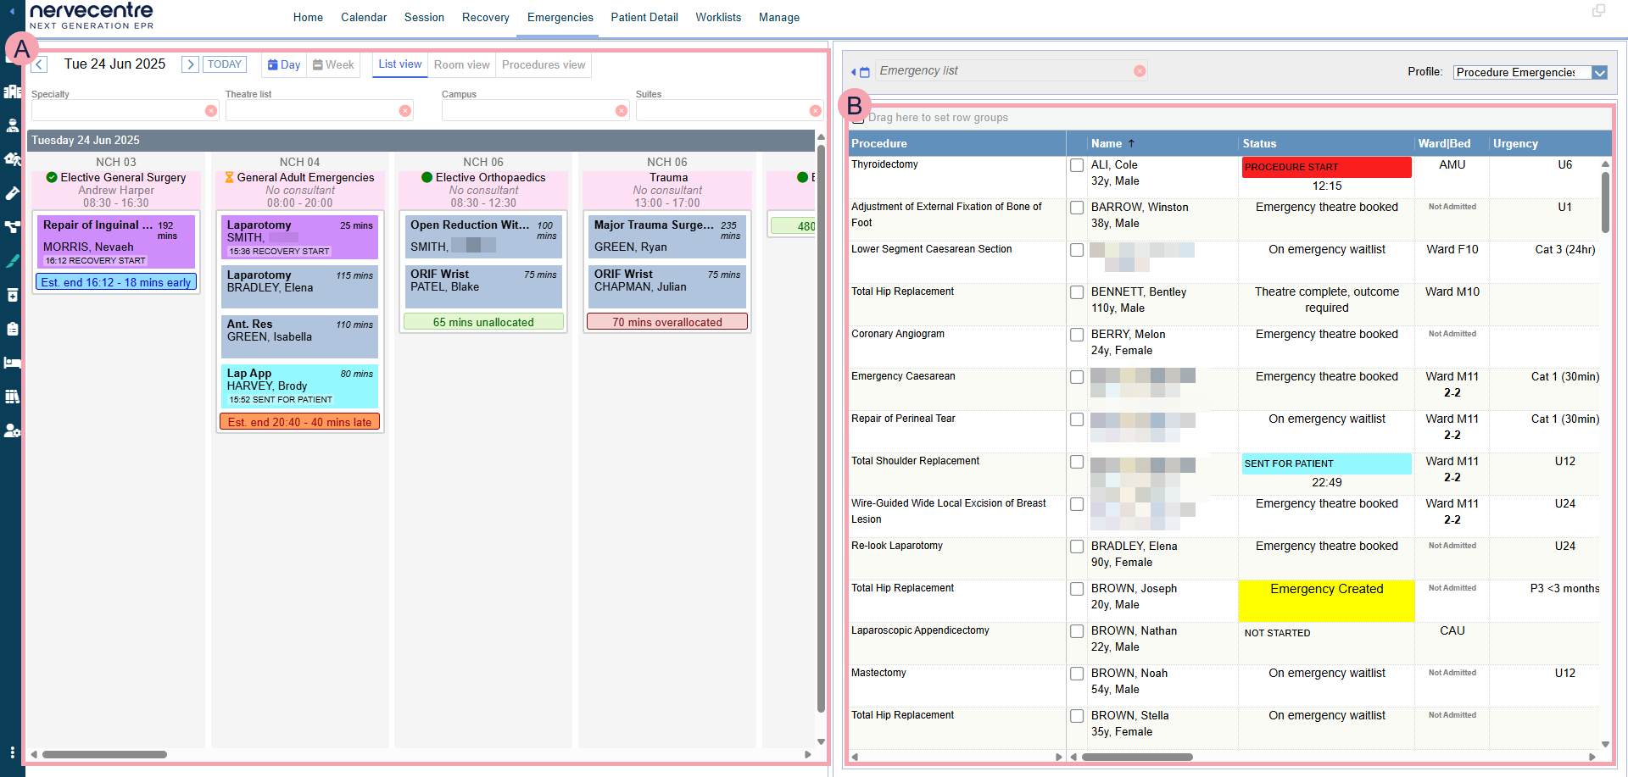Check the BRADLEY, Elena row checkbox
Viewport: 1628px width, 777px height.
(1077, 547)
